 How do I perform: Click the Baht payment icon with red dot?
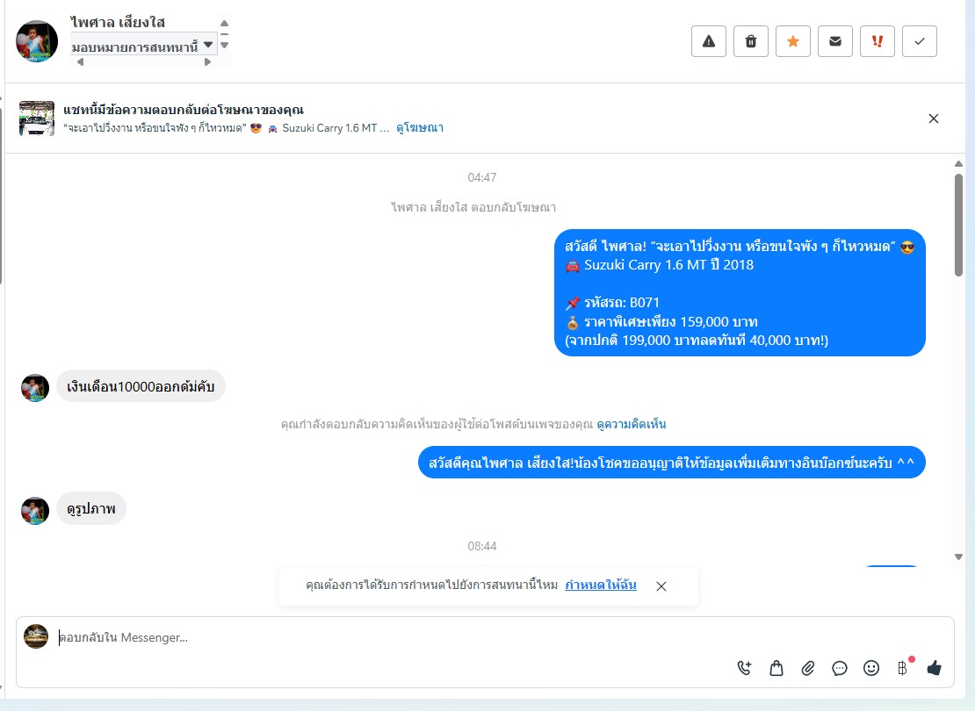pos(904,666)
